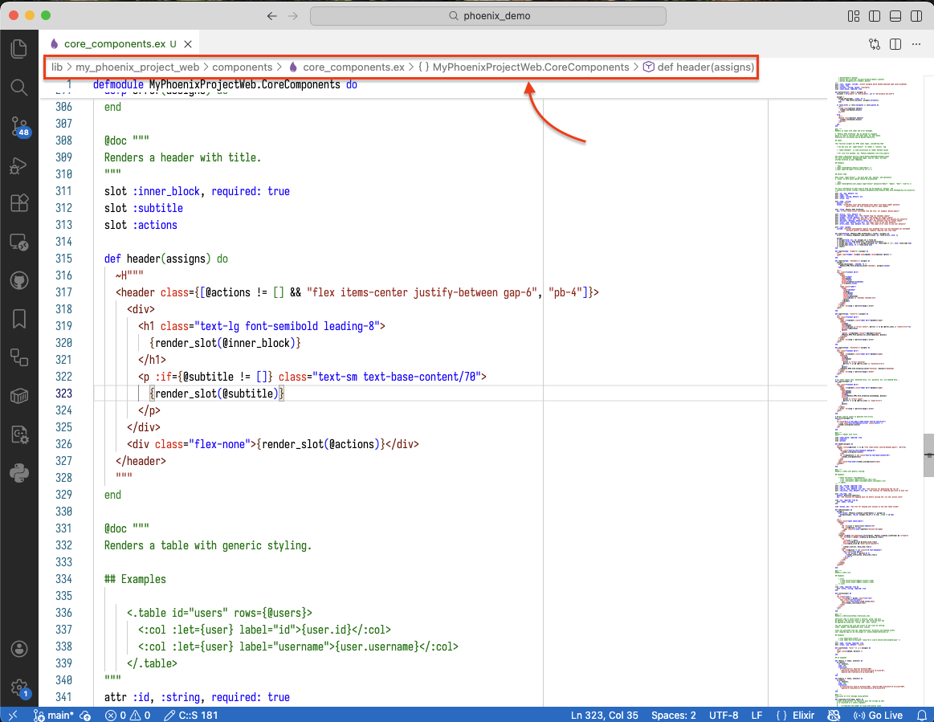Select the core_components.ex editor tab
The image size is (934, 722).
pos(112,43)
